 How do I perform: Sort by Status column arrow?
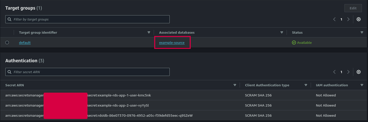tap(362, 32)
